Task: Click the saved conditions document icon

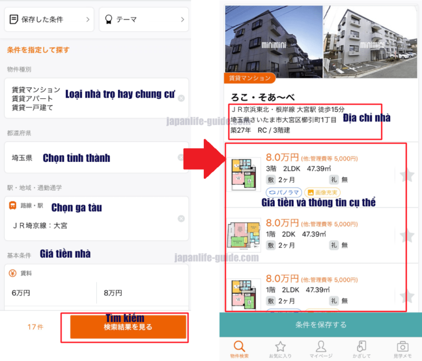Action: [x=13, y=19]
